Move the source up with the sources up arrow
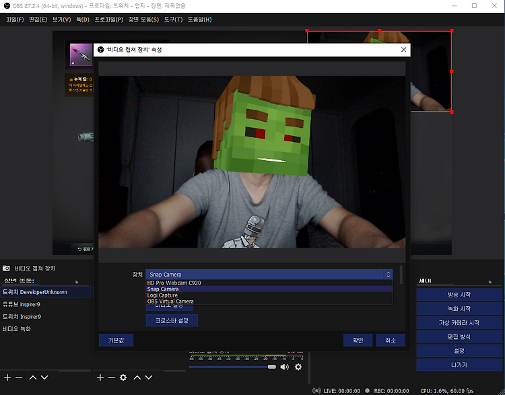Screen dimensions: 505x395 pyautogui.click(x=137, y=378)
